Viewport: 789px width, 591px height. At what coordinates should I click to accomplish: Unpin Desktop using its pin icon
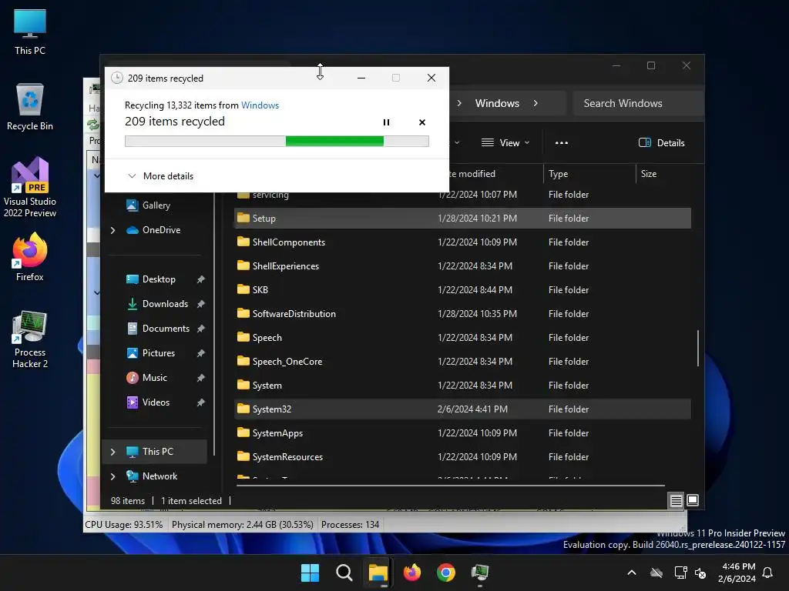tap(201, 279)
